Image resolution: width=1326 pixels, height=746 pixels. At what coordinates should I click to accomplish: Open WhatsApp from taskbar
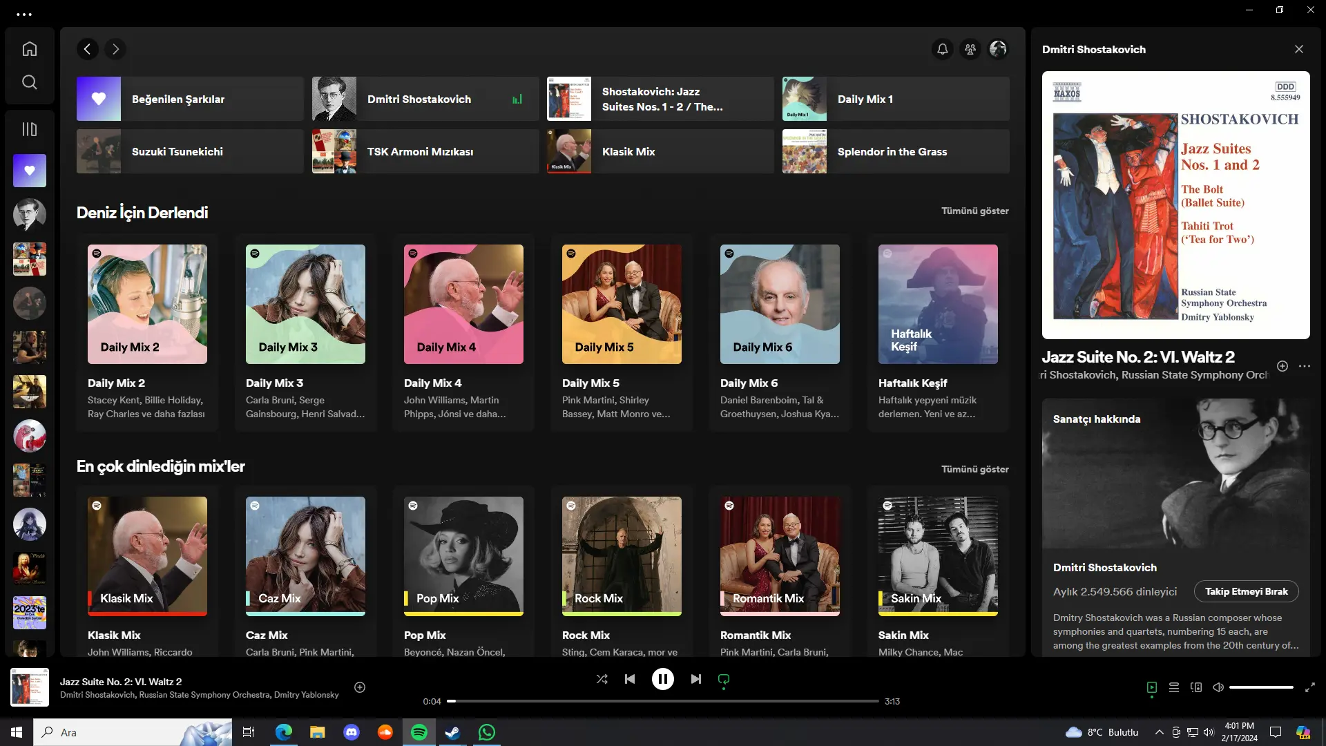487,732
